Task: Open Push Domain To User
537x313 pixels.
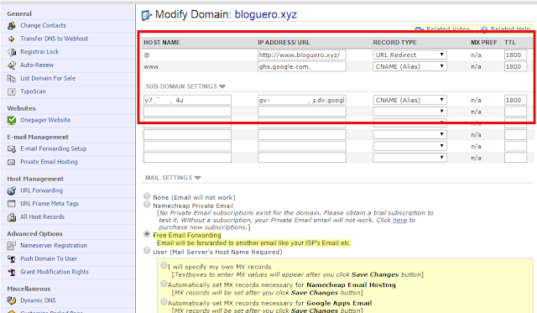Action: tap(49, 259)
